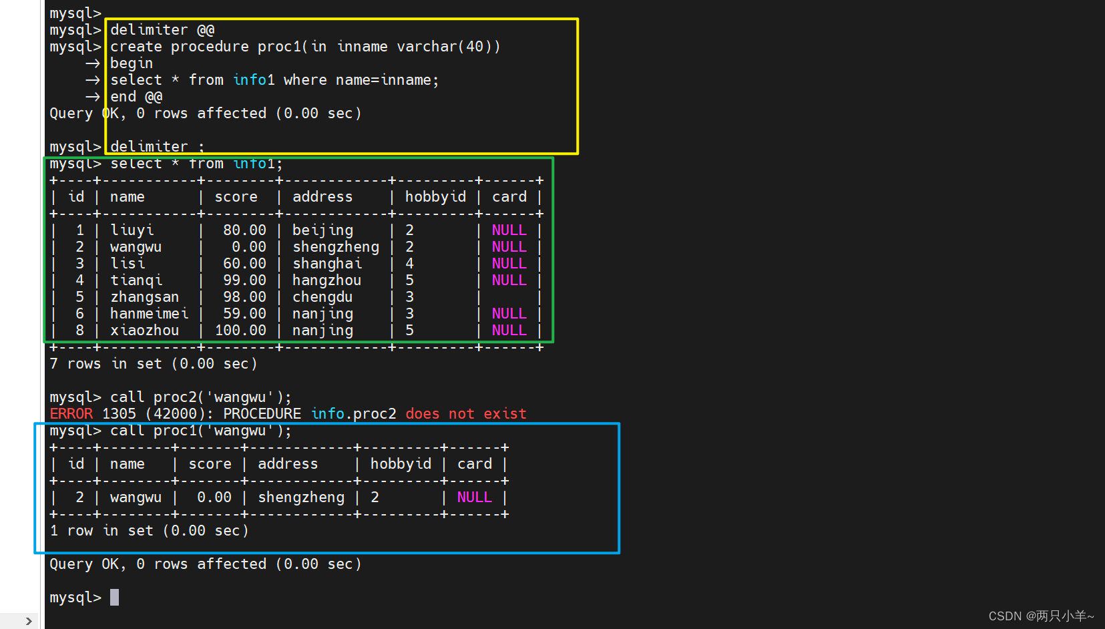Click NULL card value in xiaozhou row
The height and width of the screenshot is (629, 1105).
click(509, 331)
